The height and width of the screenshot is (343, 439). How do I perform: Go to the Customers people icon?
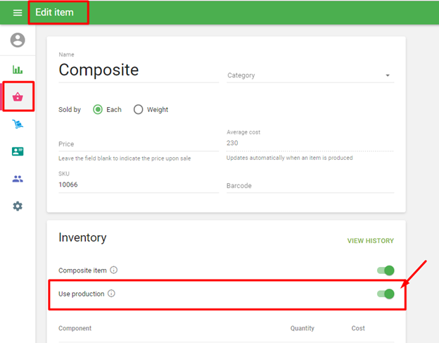18,179
